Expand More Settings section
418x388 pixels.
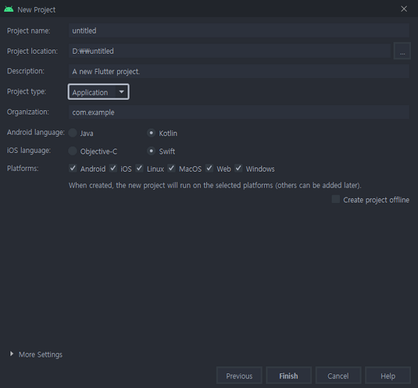click(11, 354)
